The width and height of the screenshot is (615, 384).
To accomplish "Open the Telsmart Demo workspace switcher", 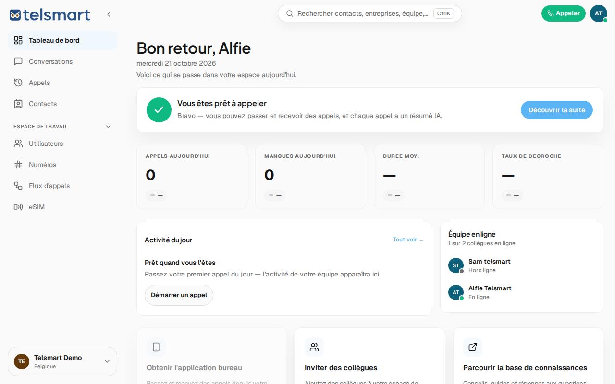I will point(62,361).
